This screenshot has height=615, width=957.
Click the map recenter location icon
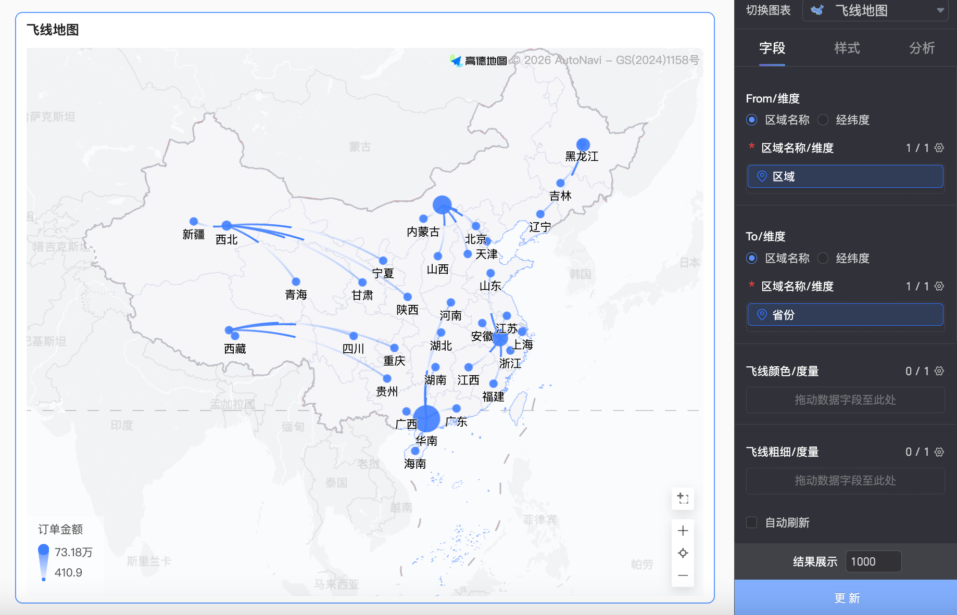pos(683,553)
